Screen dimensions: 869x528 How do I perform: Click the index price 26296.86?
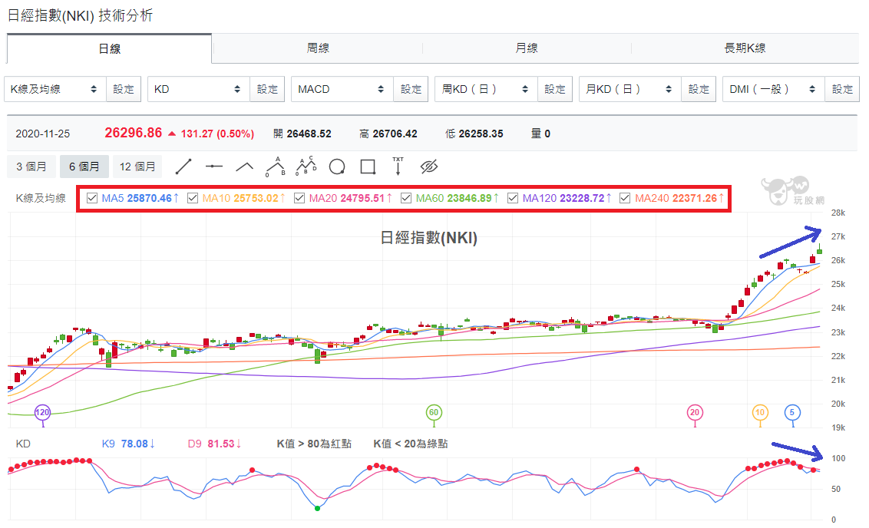click(x=134, y=133)
